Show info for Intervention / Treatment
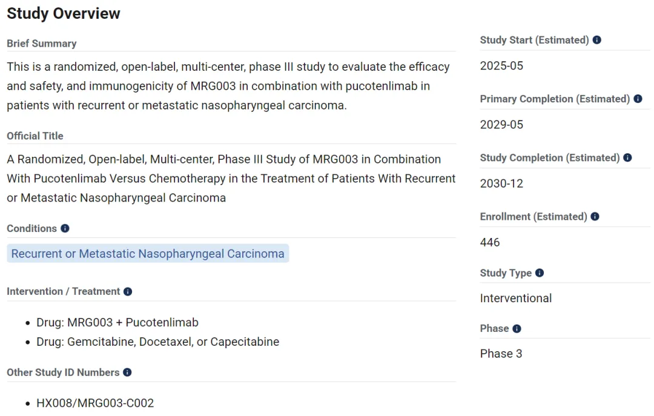Image resolution: width=654 pixels, height=416 pixels. pos(128,291)
